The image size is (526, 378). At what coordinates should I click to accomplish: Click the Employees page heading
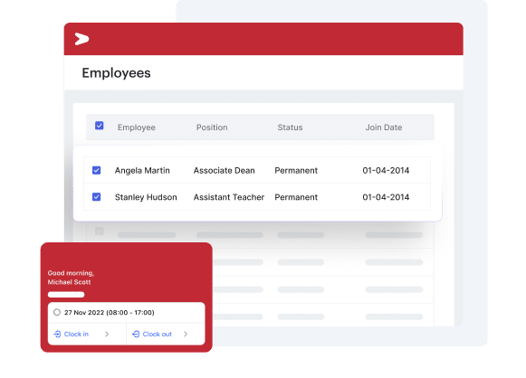click(x=116, y=73)
